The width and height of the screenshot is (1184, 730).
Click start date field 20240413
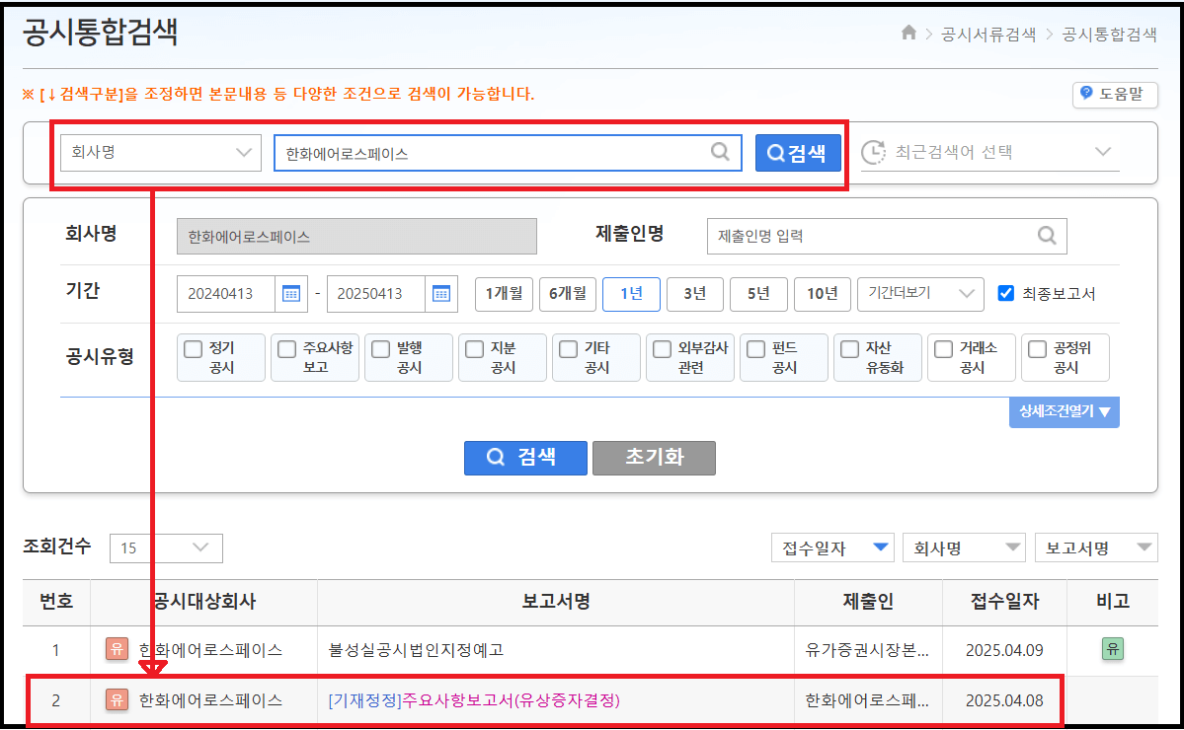click(x=226, y=294)
